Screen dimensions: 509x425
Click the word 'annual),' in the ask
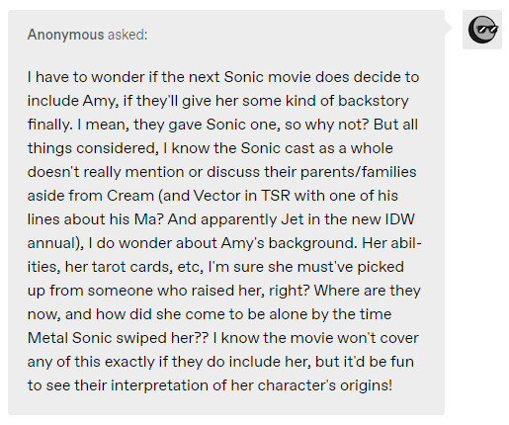click(55, 243)
